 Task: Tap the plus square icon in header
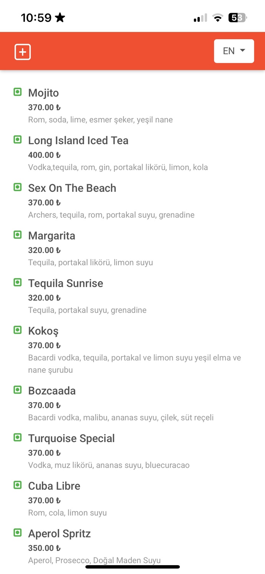pyautogui.click(x=23, y=52)
